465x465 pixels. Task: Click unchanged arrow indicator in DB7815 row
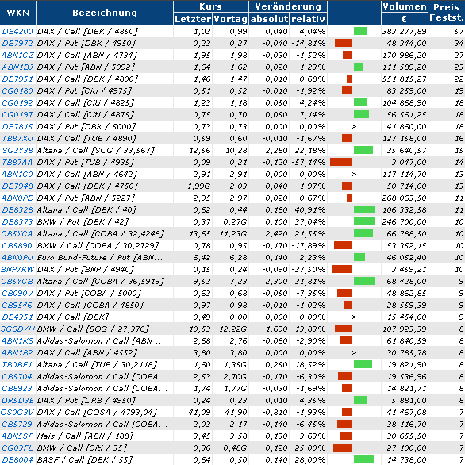click(353, 127)
